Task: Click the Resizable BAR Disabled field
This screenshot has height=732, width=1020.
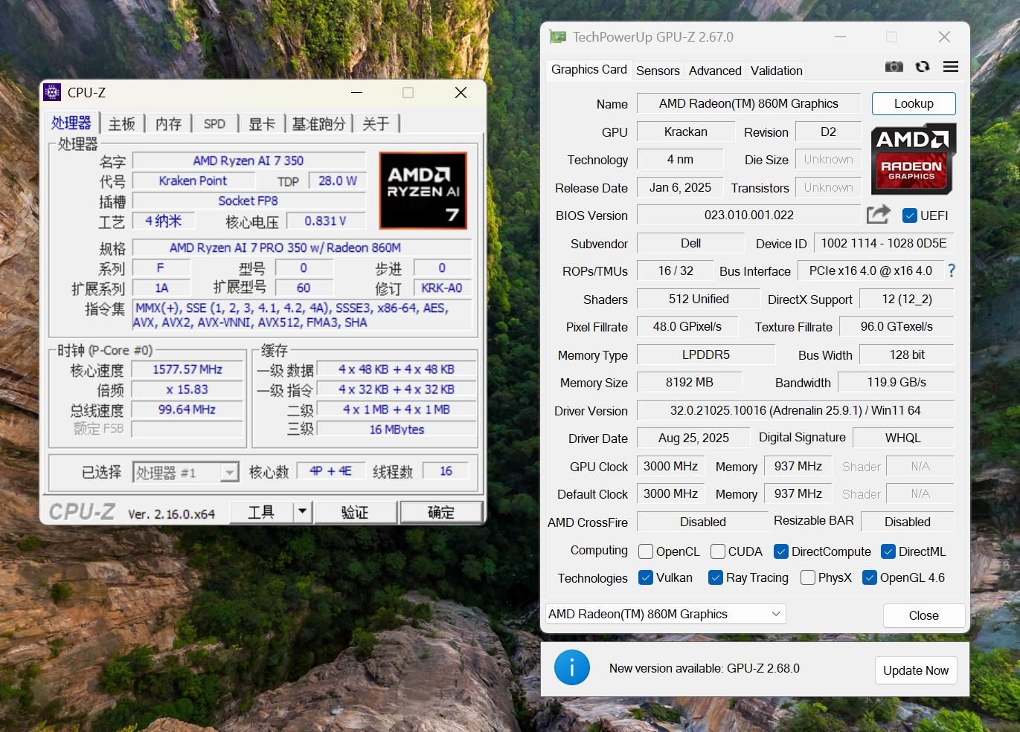Action: pyautogui.click(x=907, y=522)
